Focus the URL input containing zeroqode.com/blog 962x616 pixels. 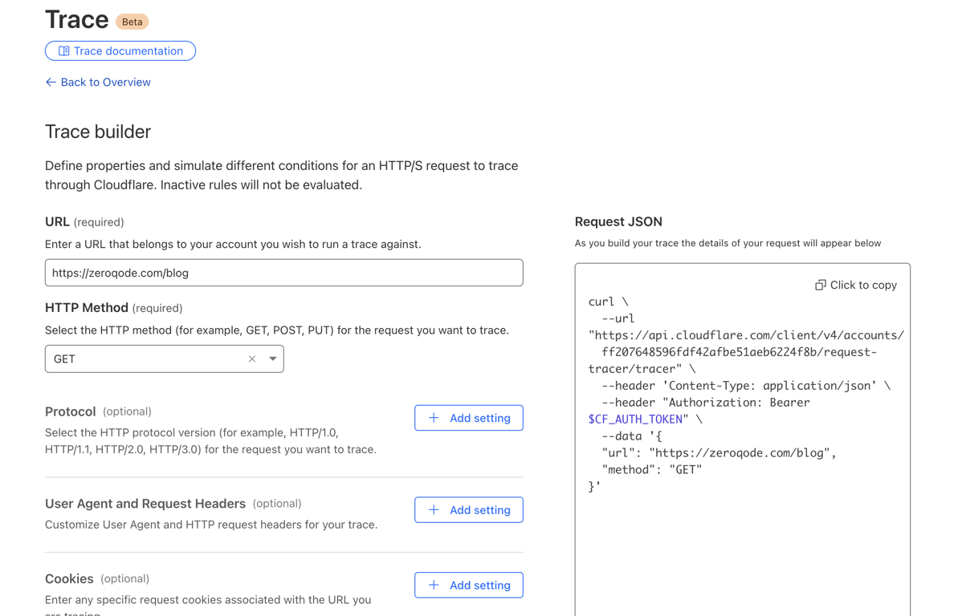tap(283, 273)
